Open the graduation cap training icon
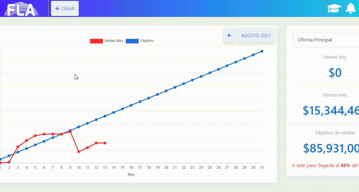 pyautogui.click(x=334, y=8)
